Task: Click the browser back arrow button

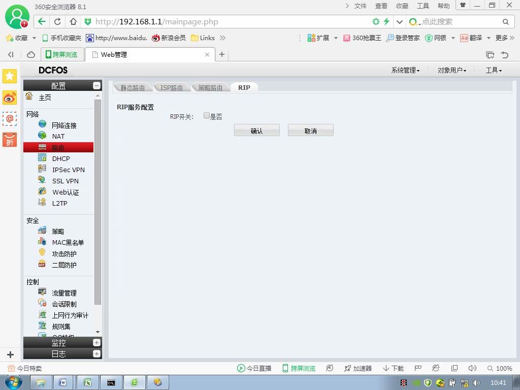Action: [x=42, y=22]
